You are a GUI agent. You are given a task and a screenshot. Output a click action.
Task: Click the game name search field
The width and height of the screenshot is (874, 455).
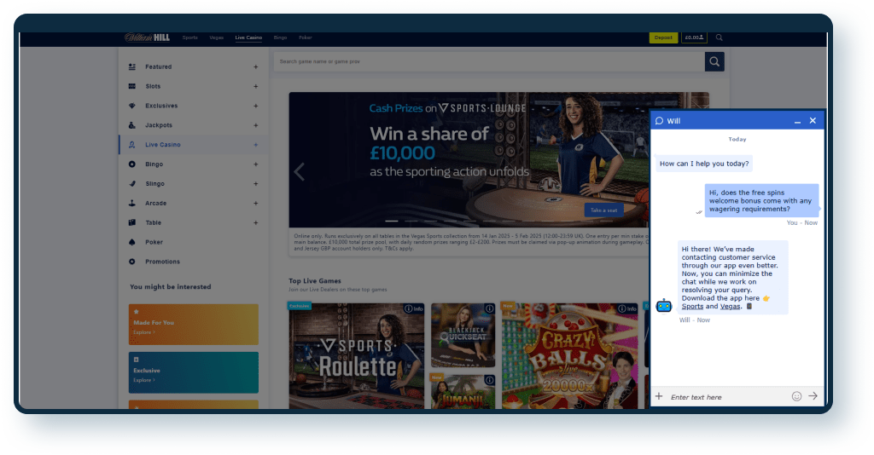click(489, 61)
